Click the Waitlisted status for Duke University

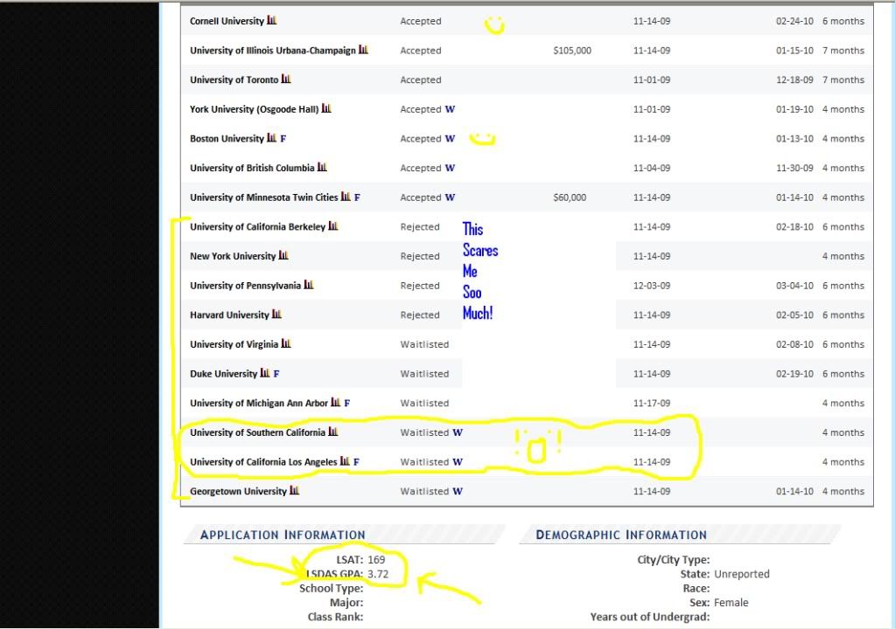[424, 374]
